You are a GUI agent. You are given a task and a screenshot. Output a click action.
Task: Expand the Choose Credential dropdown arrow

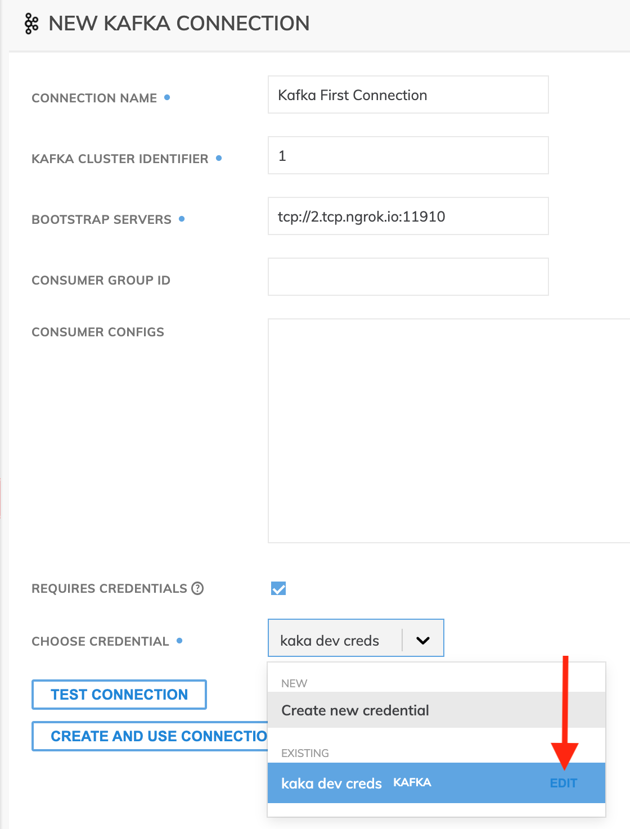tap(423, 640)
